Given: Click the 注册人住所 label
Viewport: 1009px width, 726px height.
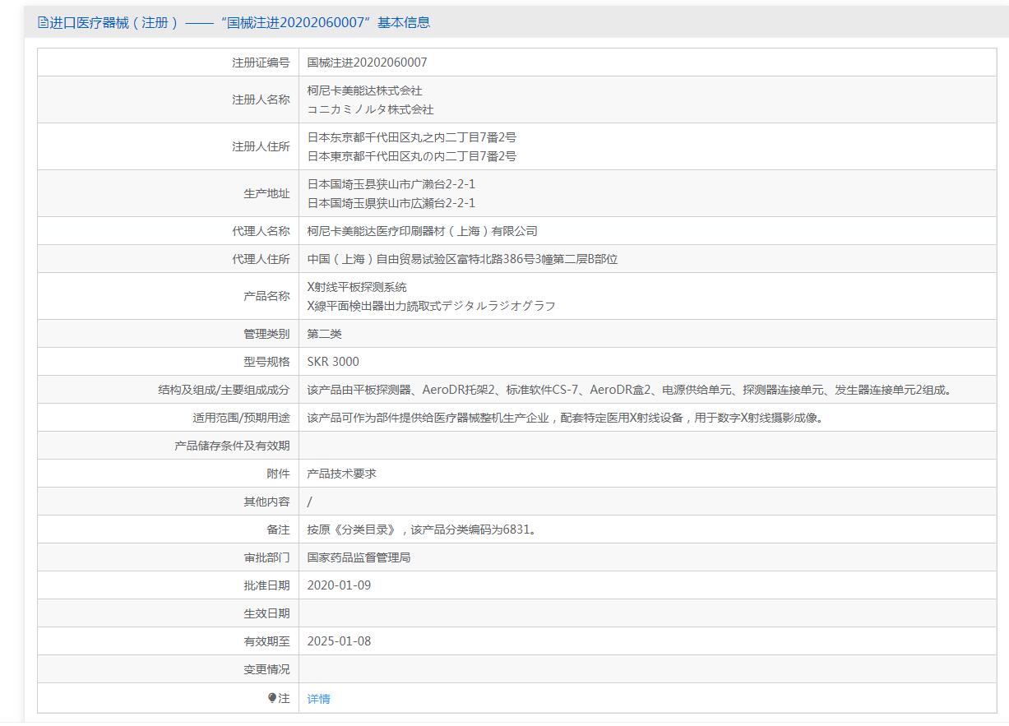Looking at the screenshot, I should [x=261, y=146].
